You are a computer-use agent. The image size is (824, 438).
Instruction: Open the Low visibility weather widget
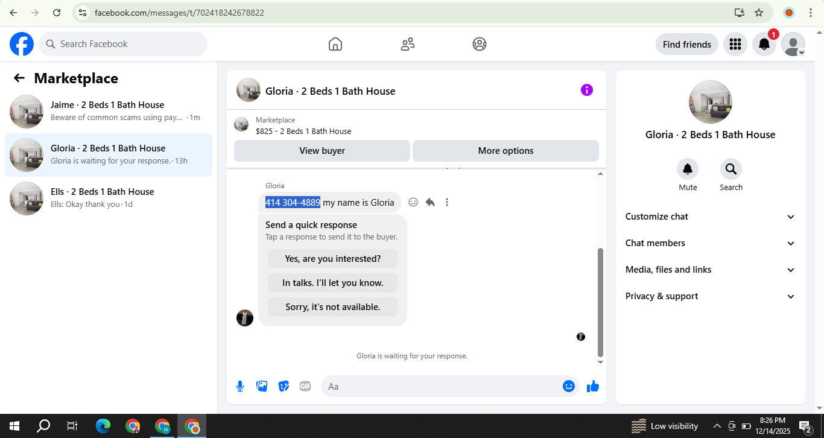665,426
